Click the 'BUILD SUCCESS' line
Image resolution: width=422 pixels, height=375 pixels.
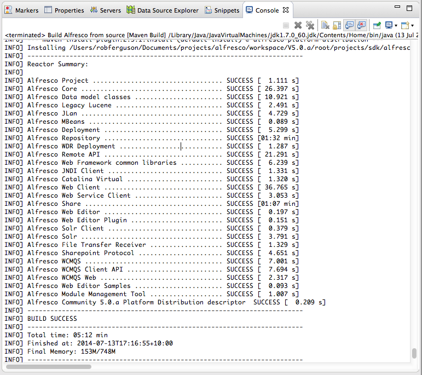[41, 319]
